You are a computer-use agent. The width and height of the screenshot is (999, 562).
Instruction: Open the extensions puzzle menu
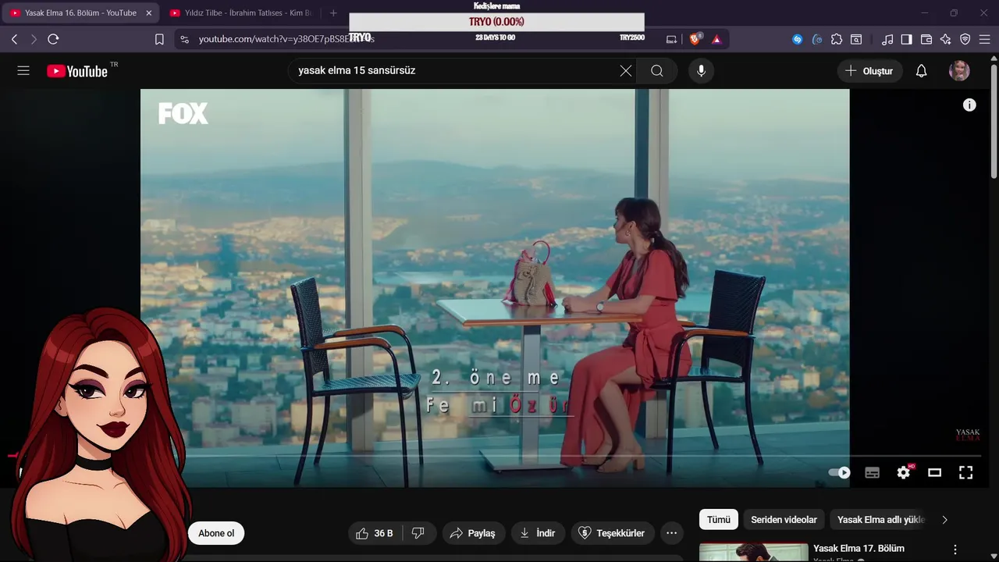pyautogui.click(x=837, y=39)
